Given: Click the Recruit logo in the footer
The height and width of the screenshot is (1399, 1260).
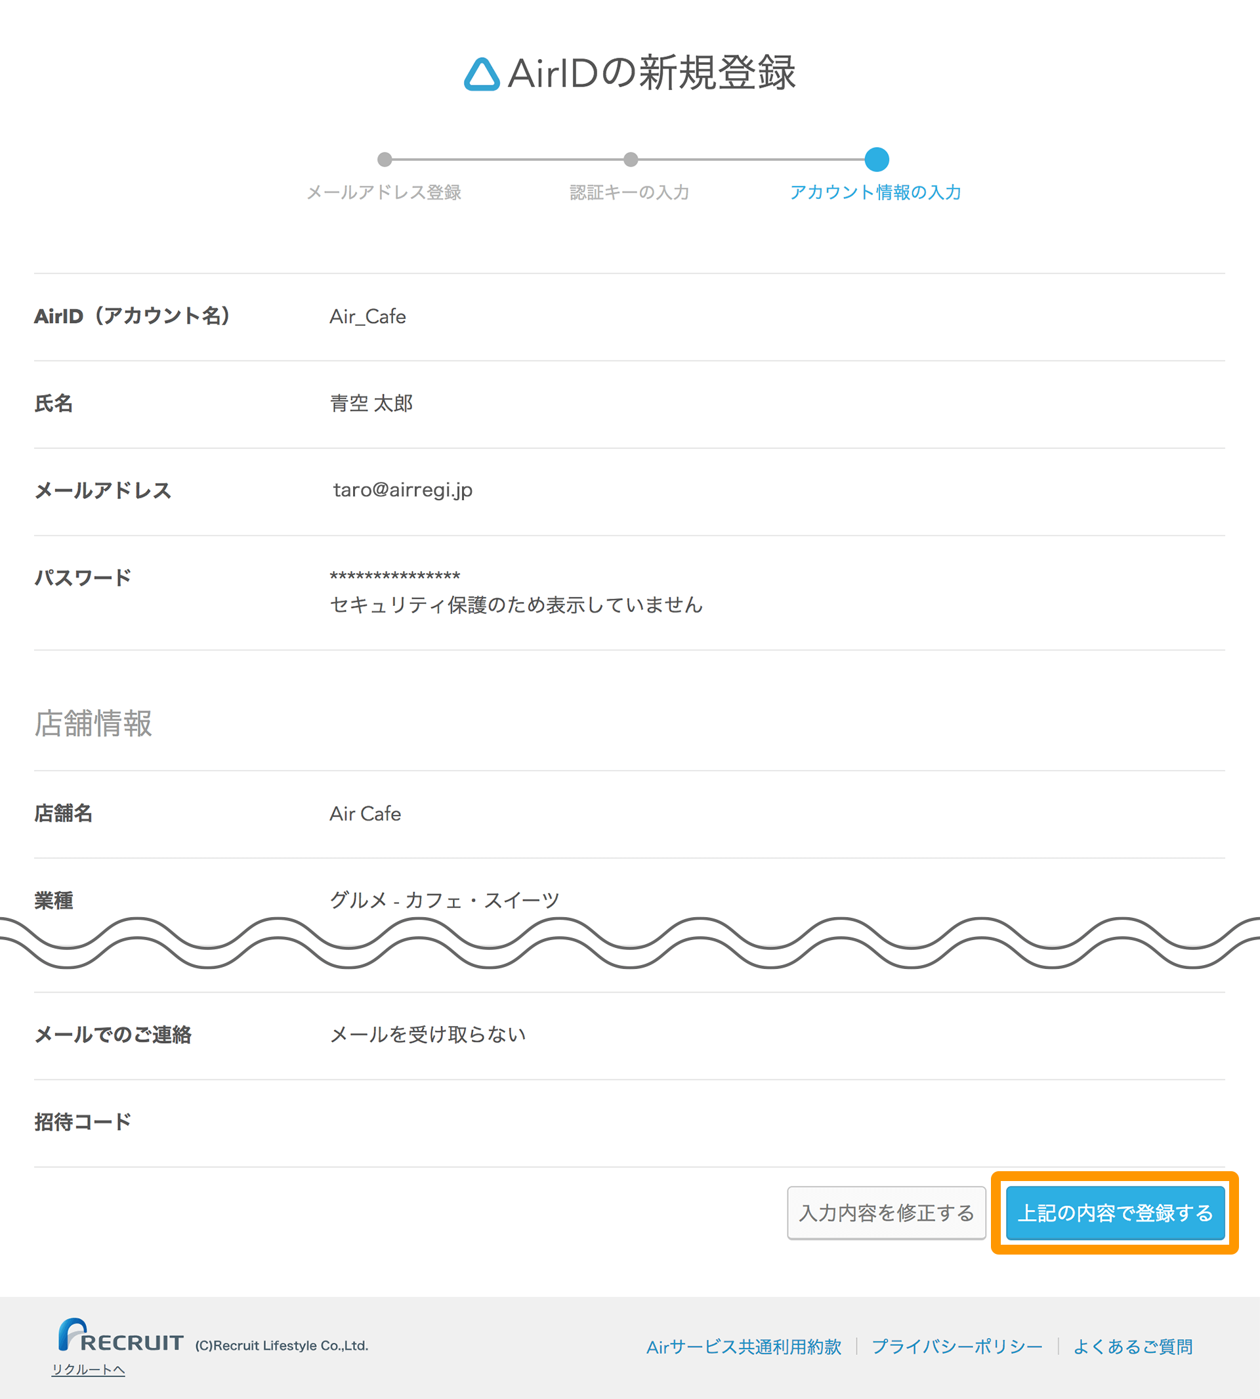Looking at the screenshot, I should coord(121,1335).
